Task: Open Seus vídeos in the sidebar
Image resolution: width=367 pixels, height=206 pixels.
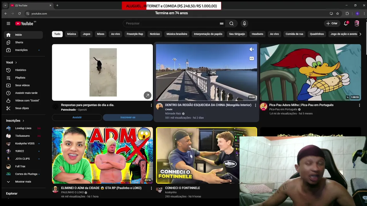Action: click(x=23, y=85)
